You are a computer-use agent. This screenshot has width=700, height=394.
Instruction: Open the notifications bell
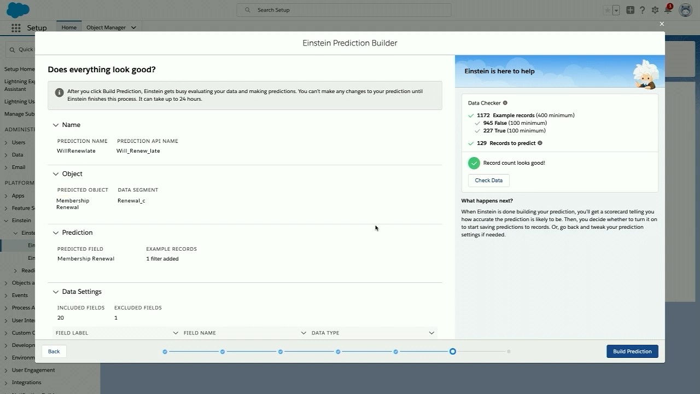pyautogui.click(x=668, y=10)
